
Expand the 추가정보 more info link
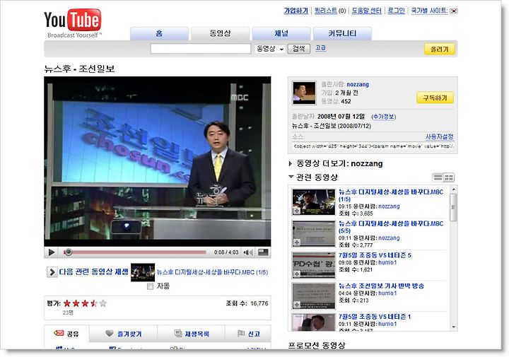click(x=384, y=117)
